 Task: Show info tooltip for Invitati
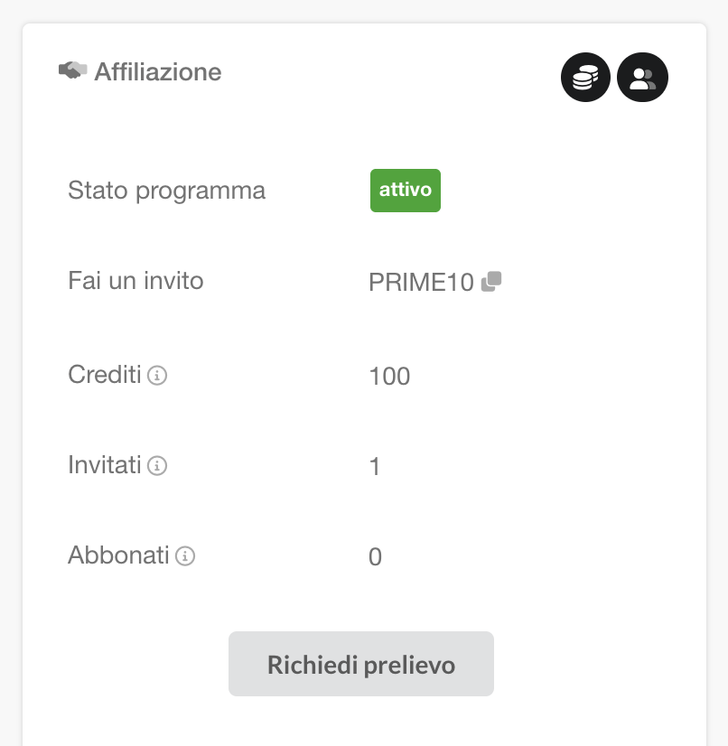click(x=157, y=466)
